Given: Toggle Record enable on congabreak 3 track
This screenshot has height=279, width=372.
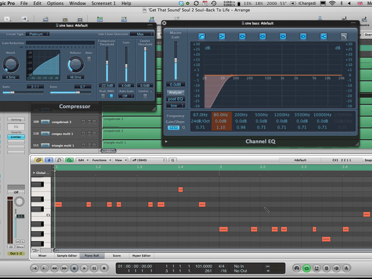Looking at the screenshot, I should 83,122.
